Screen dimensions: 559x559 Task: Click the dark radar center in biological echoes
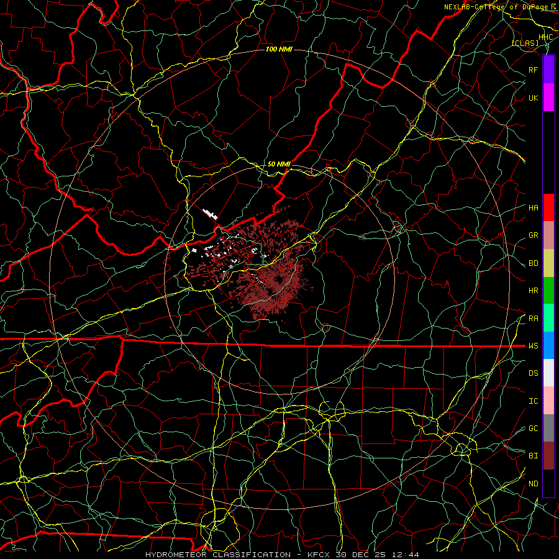(280, 280)
